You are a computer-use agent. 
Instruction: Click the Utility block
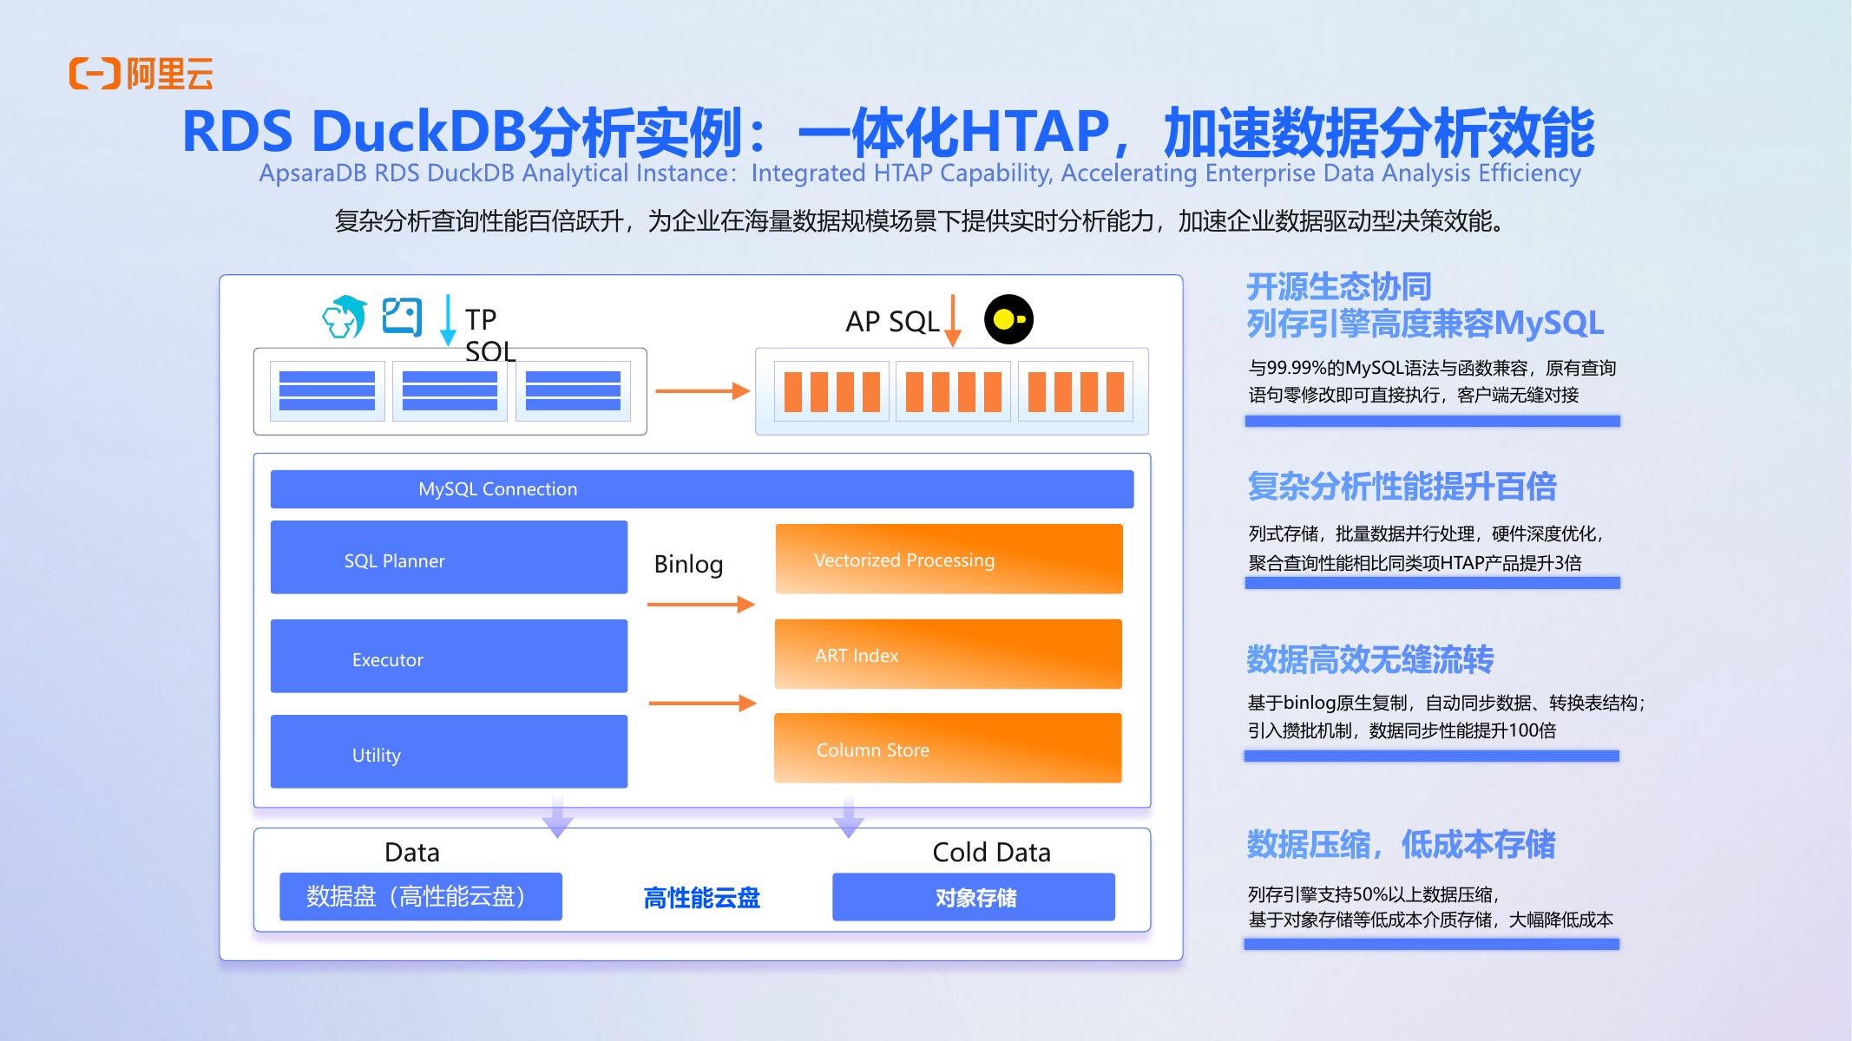click(x=449, y=751)
